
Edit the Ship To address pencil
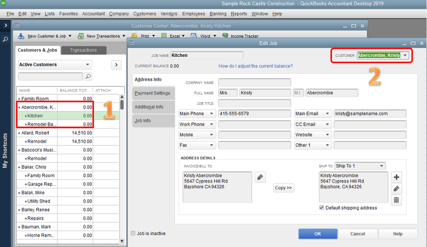click(x=397, y=188)
